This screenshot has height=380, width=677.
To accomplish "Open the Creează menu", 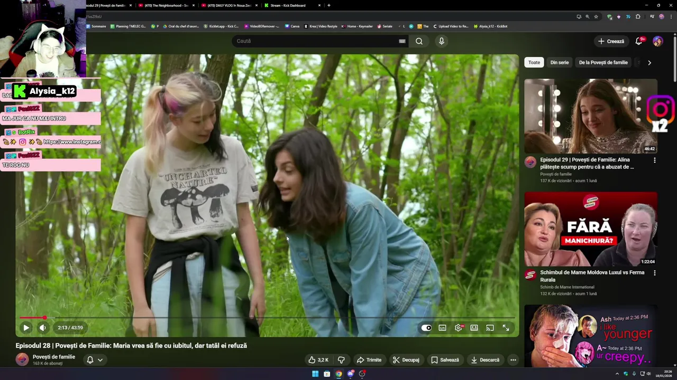I will coord(611,41).
